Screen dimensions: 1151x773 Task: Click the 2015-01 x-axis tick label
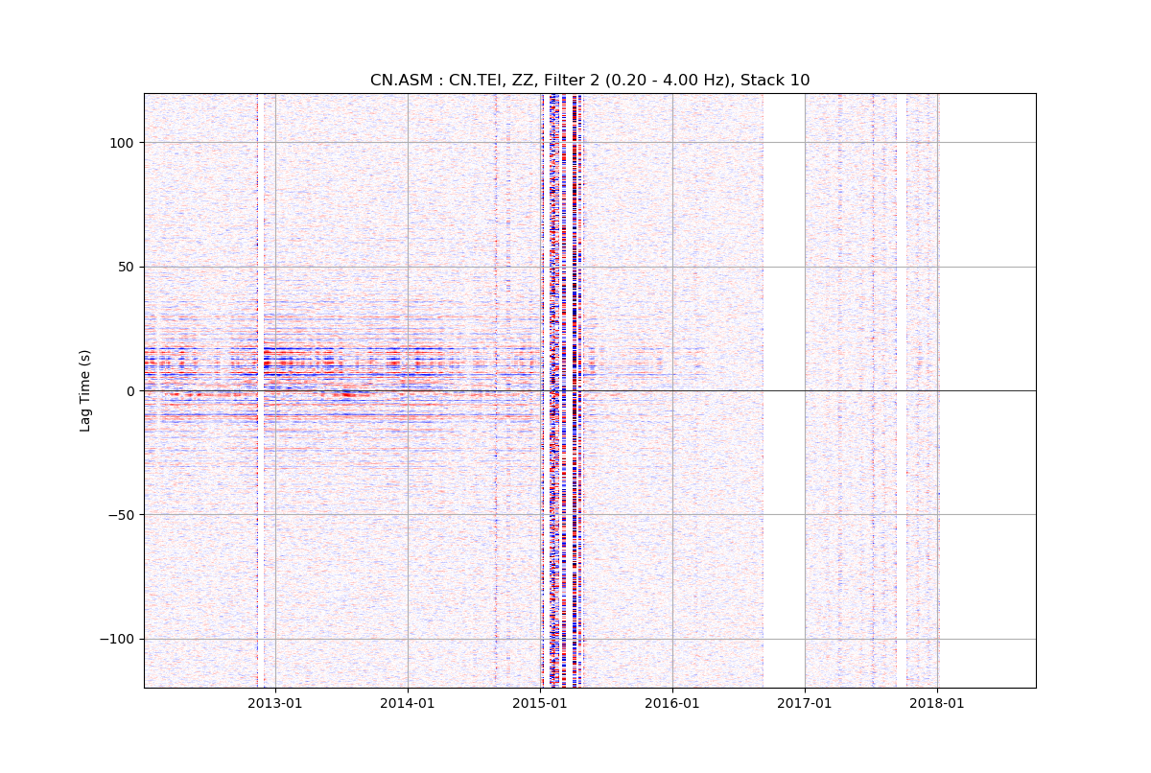pos(540,703)
